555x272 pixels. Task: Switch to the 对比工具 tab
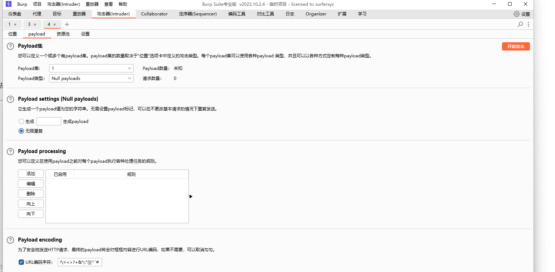(x=265, y=14)
